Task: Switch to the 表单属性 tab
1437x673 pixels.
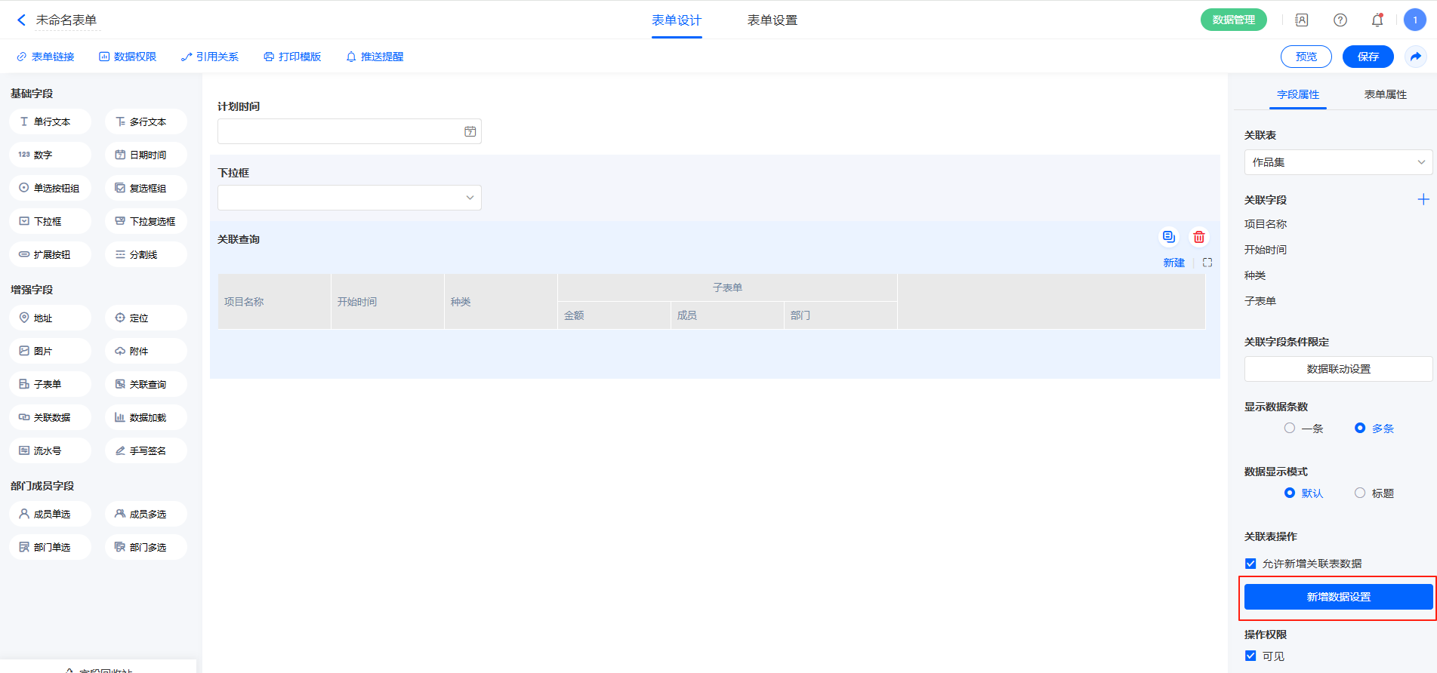Action: coord(1385,94)
